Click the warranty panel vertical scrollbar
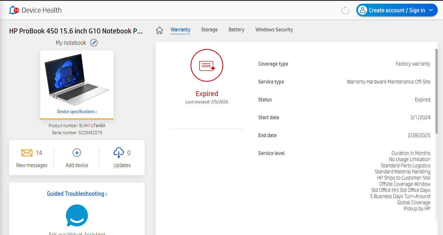 pos(437,91)
